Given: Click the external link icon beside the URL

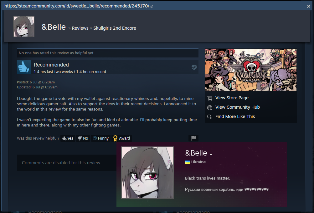Looking at the screenshot, I should point(152,6).
